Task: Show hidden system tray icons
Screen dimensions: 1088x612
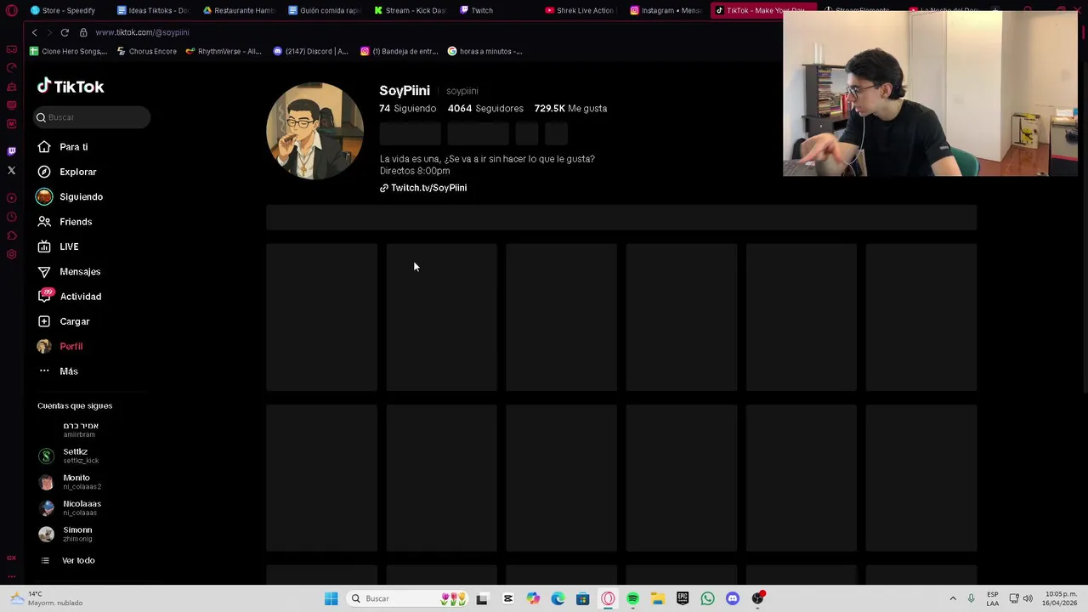Action: pos(953,598)
